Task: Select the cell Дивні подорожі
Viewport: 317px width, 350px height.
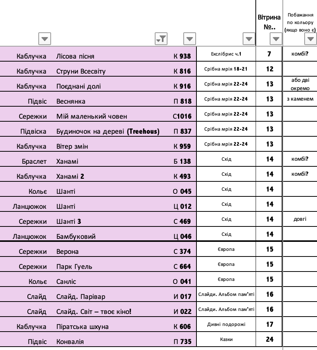Action: (226, 324)
